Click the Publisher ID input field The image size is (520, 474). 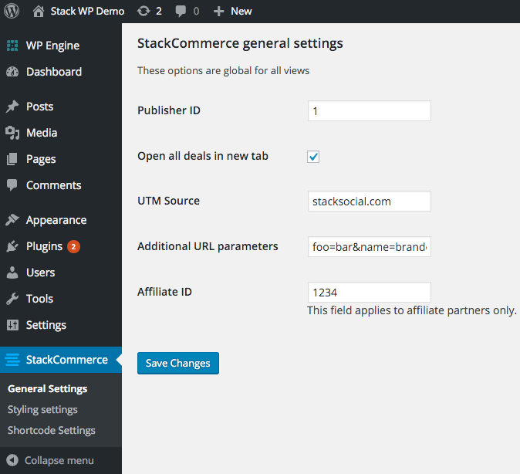[x=370, y=111]
